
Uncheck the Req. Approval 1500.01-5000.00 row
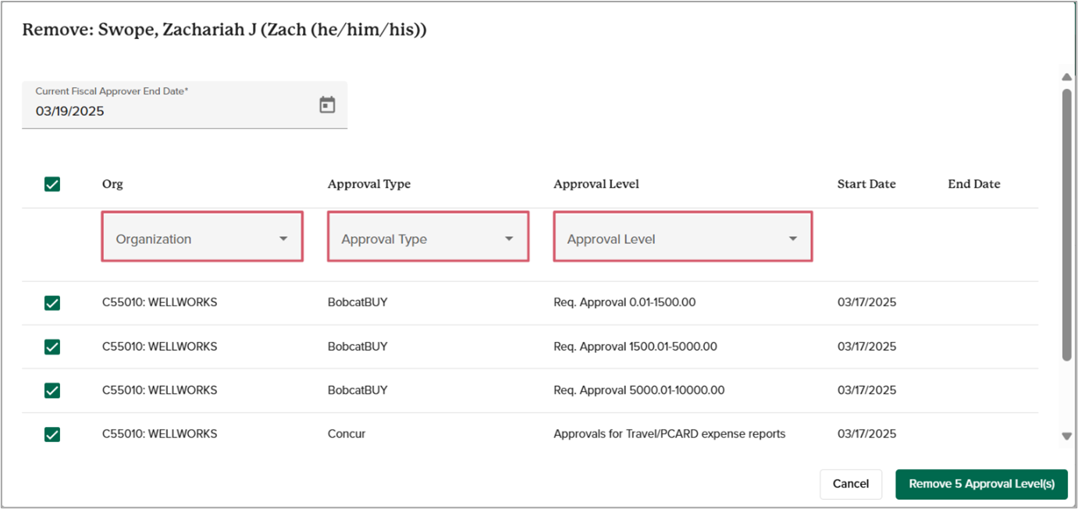pyautogui.click(x=52, y=347)
